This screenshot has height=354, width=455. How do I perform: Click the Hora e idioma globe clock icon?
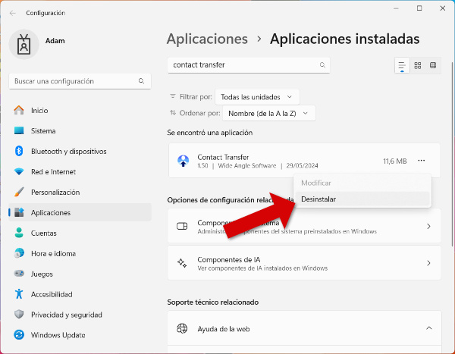coord(19,253)
